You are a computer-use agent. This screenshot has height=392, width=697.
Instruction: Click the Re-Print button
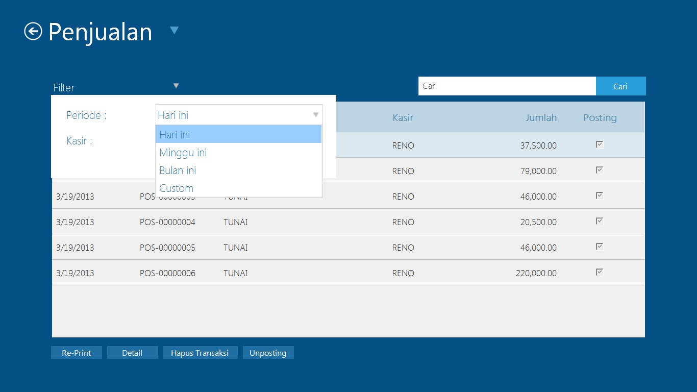77,353
